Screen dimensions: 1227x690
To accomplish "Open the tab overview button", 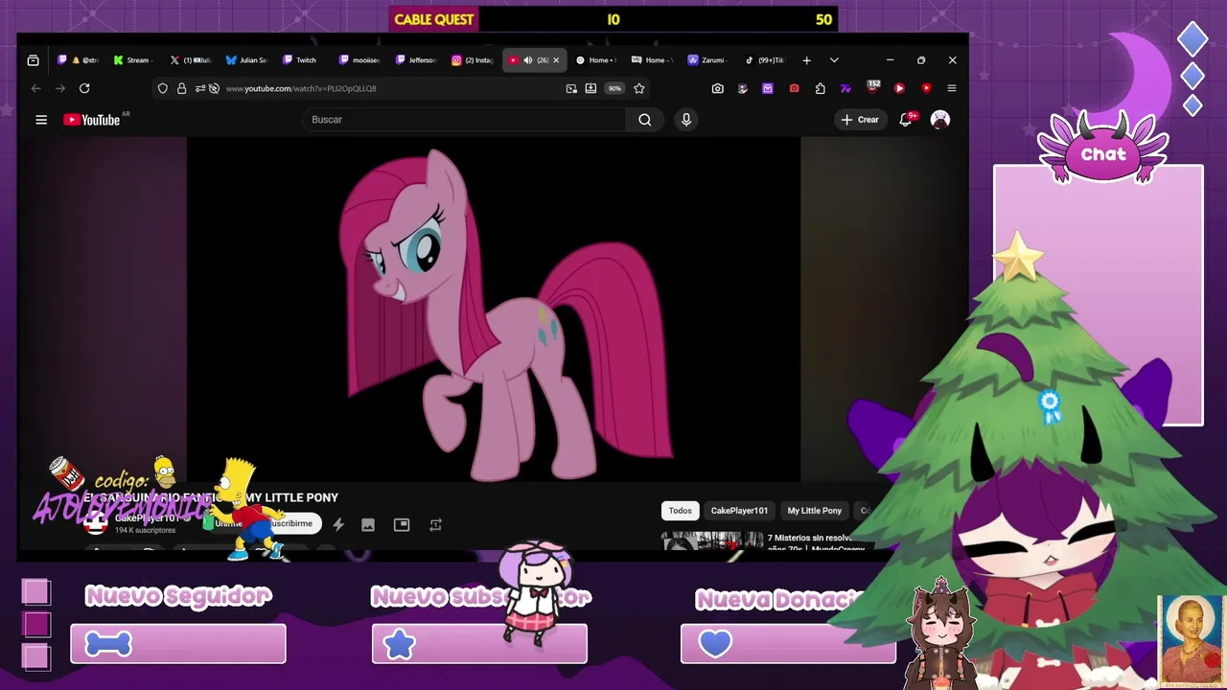I will [34, 60].
